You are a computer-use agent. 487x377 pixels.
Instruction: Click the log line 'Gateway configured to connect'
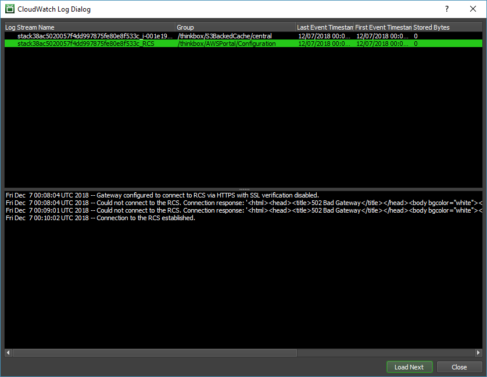163,195
